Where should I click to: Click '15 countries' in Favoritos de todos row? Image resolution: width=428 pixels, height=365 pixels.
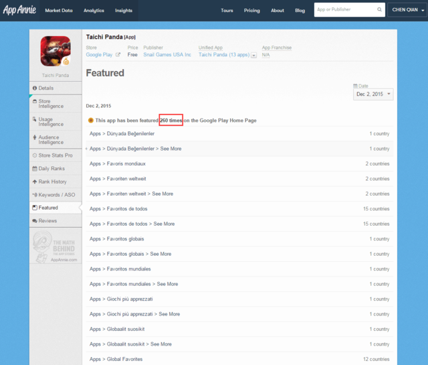click(376, 209)
